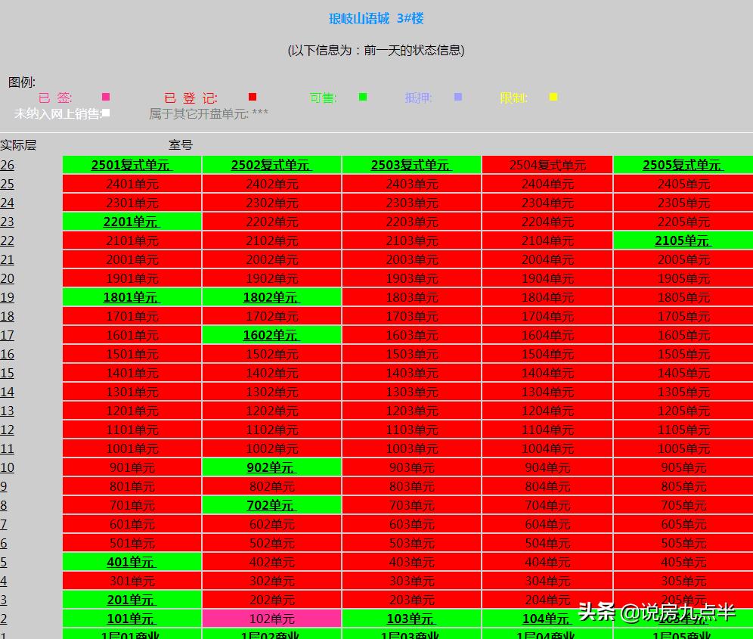Click the yellow 限制 legend swatch
Viewport: 753px width, 639px height.
[x=553, y=97]
